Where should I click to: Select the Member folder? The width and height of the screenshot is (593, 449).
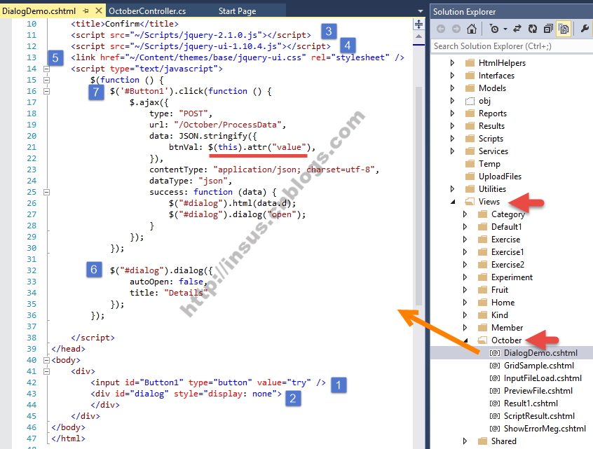pos(507,328)
